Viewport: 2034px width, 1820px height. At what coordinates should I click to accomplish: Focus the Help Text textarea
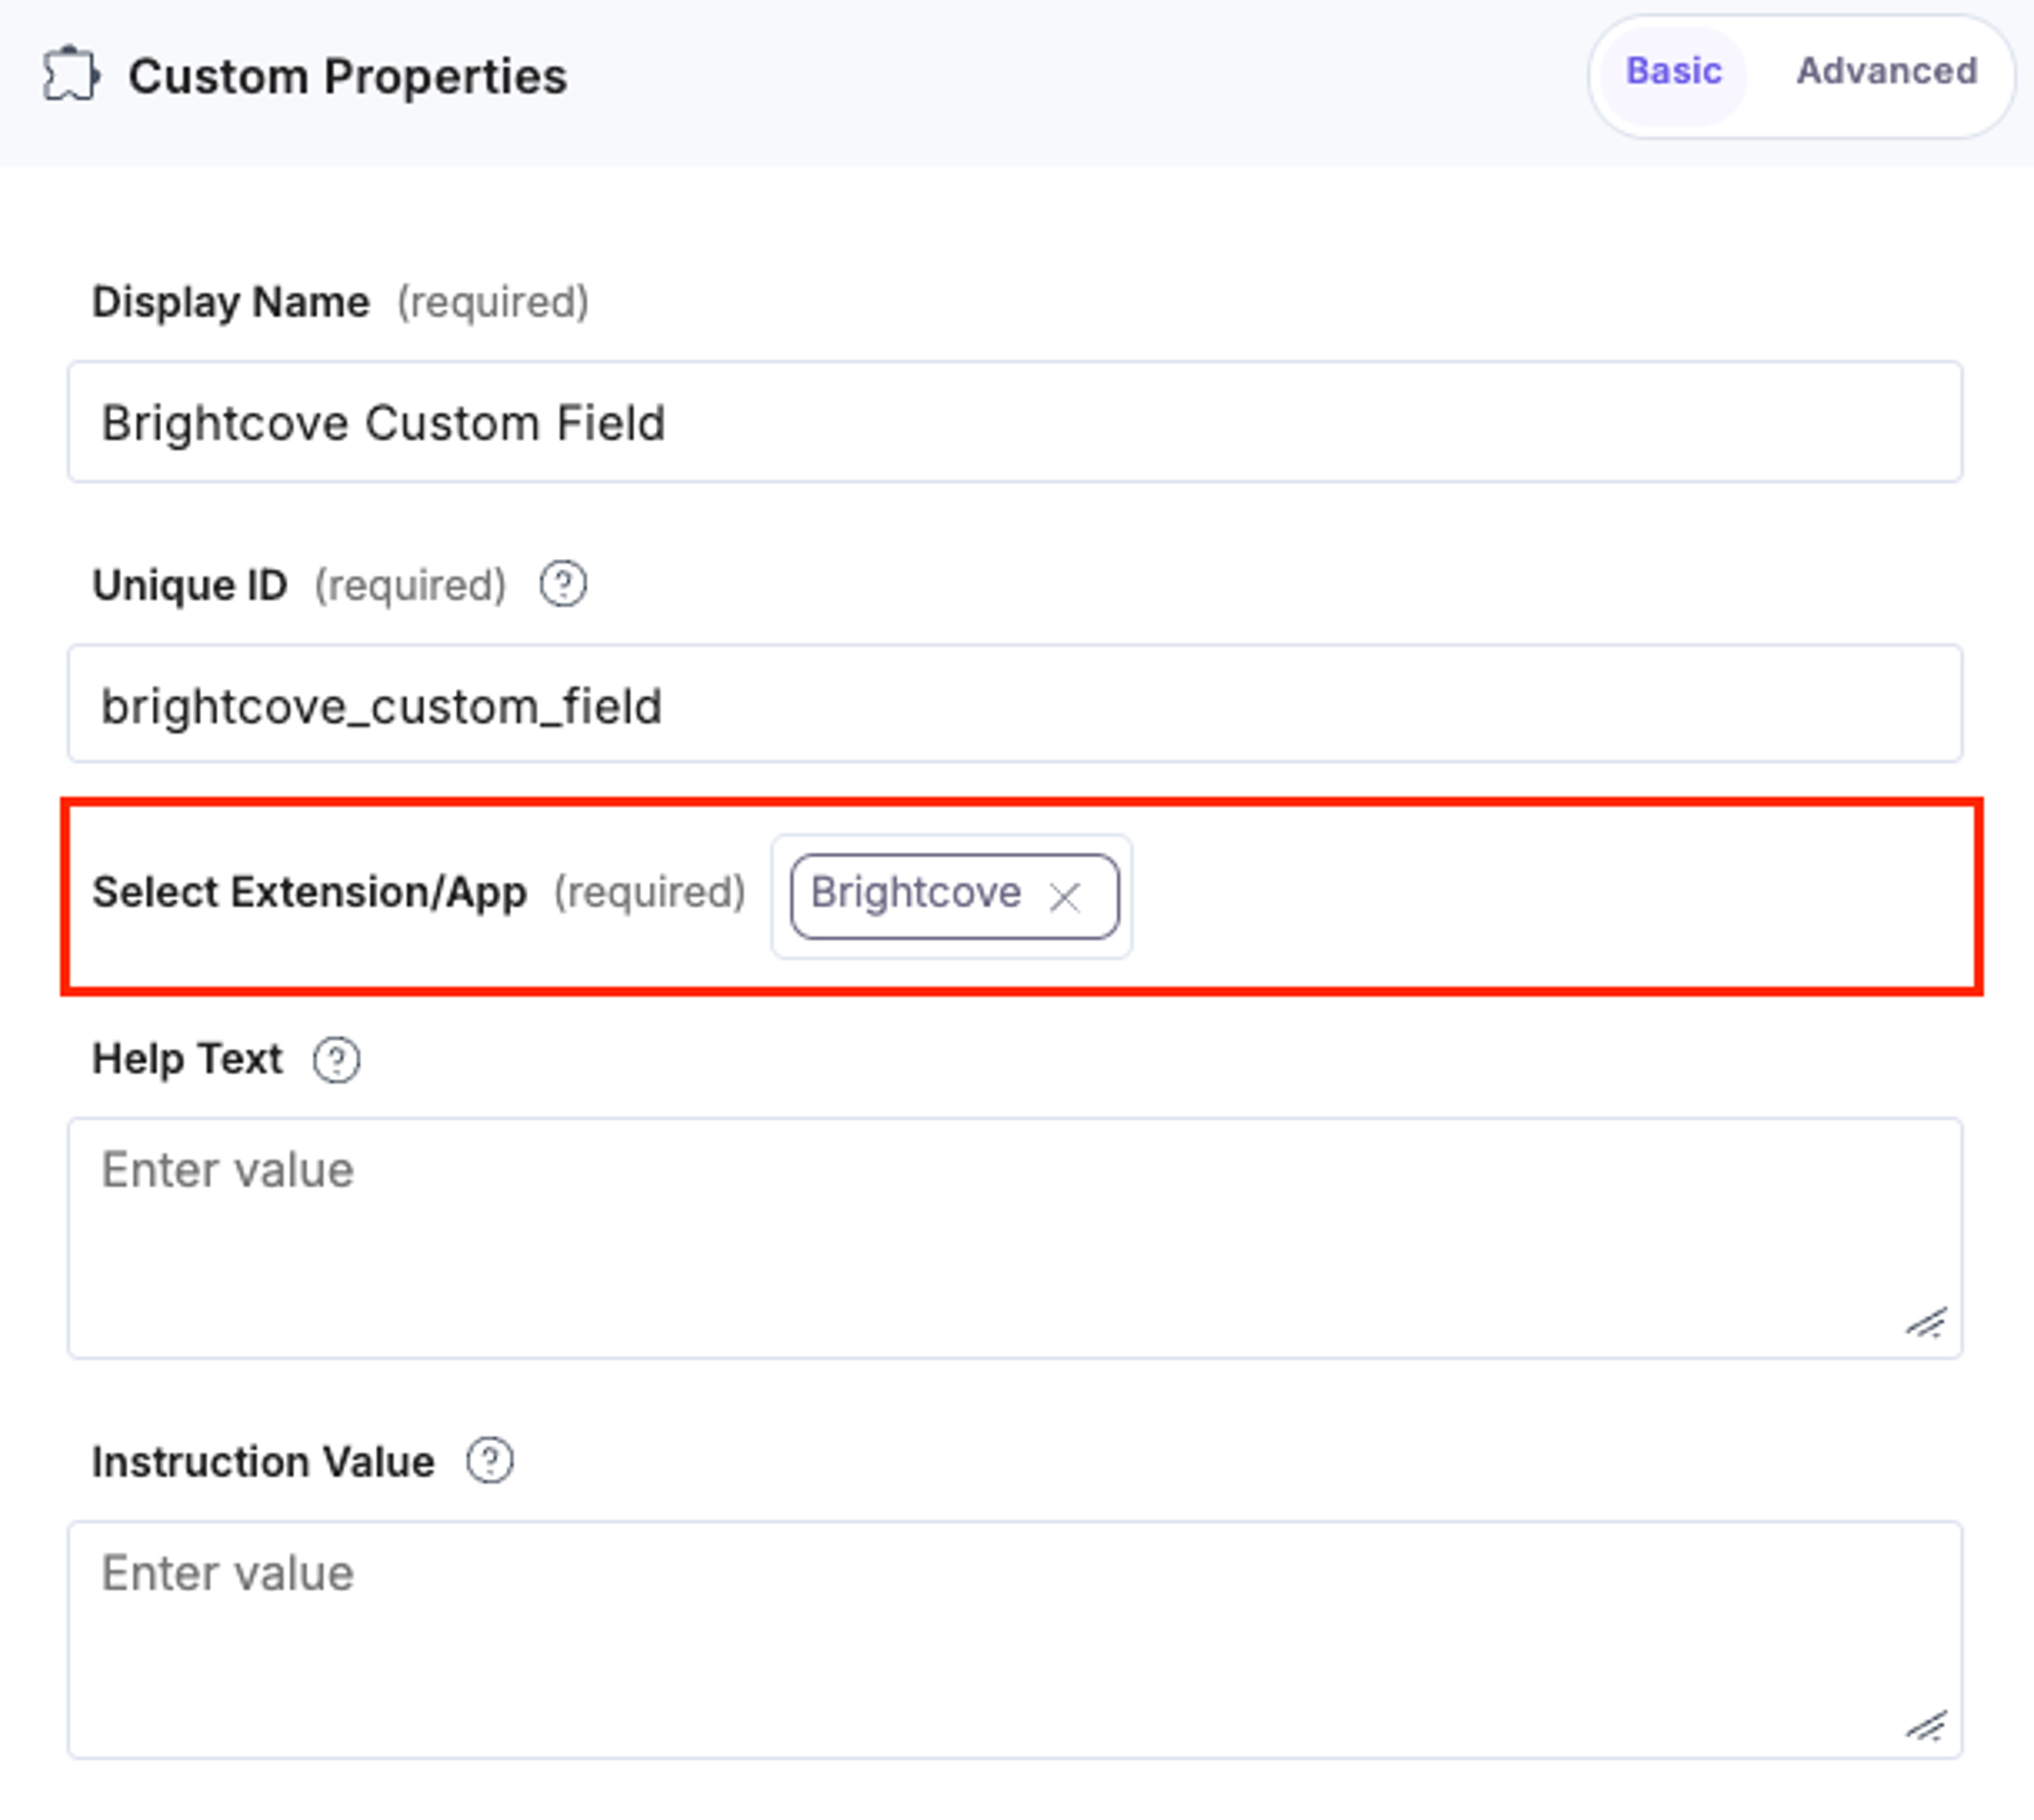[x=1014, y=1238]
